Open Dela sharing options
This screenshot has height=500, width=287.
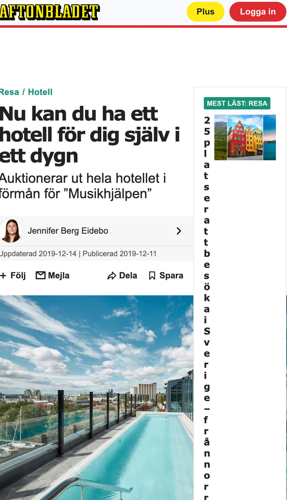pyautogui.click(x=128, y=276)
